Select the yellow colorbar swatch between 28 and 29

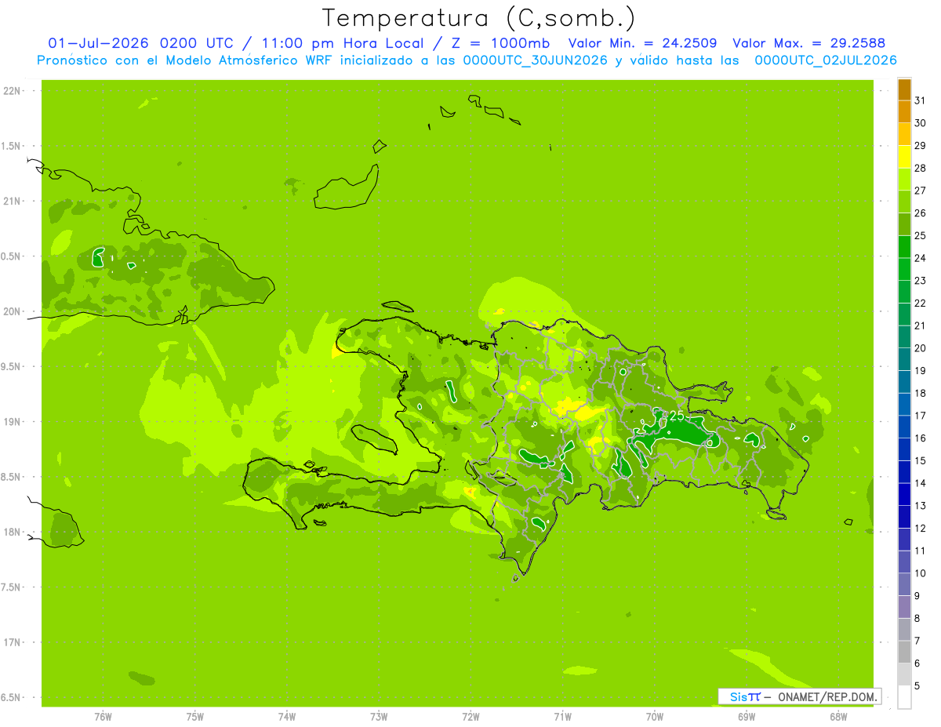[x=904, y=157]
